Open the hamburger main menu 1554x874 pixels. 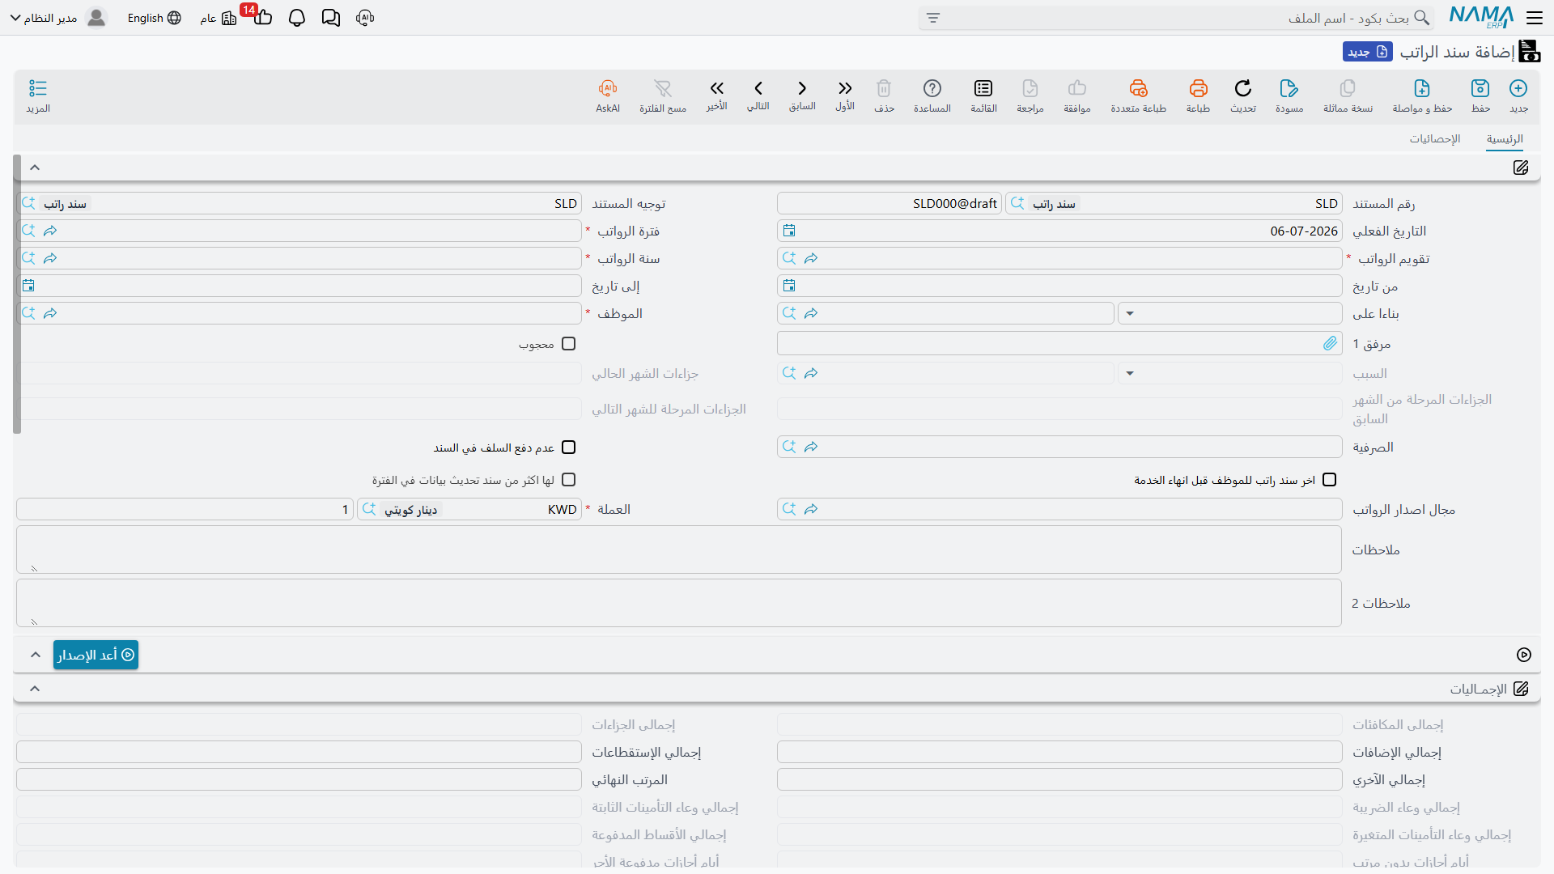[1535, 18]
